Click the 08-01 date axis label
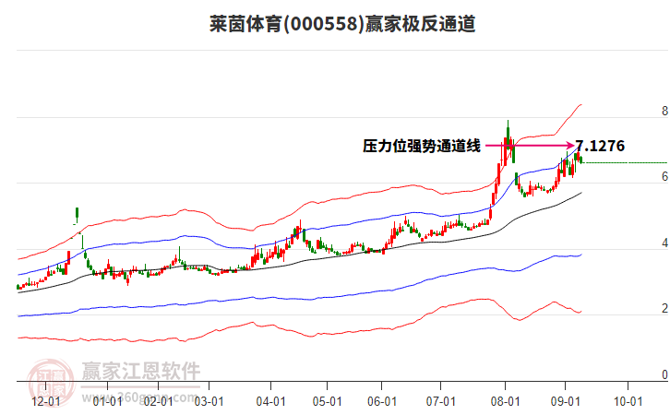Viewport: 670px width, 415px height. point(506,401)
